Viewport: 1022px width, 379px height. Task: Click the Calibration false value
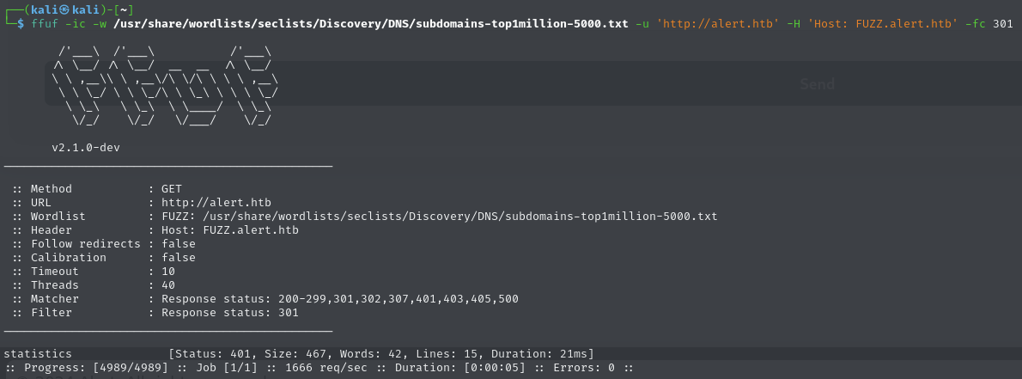[x=178, y=258]
